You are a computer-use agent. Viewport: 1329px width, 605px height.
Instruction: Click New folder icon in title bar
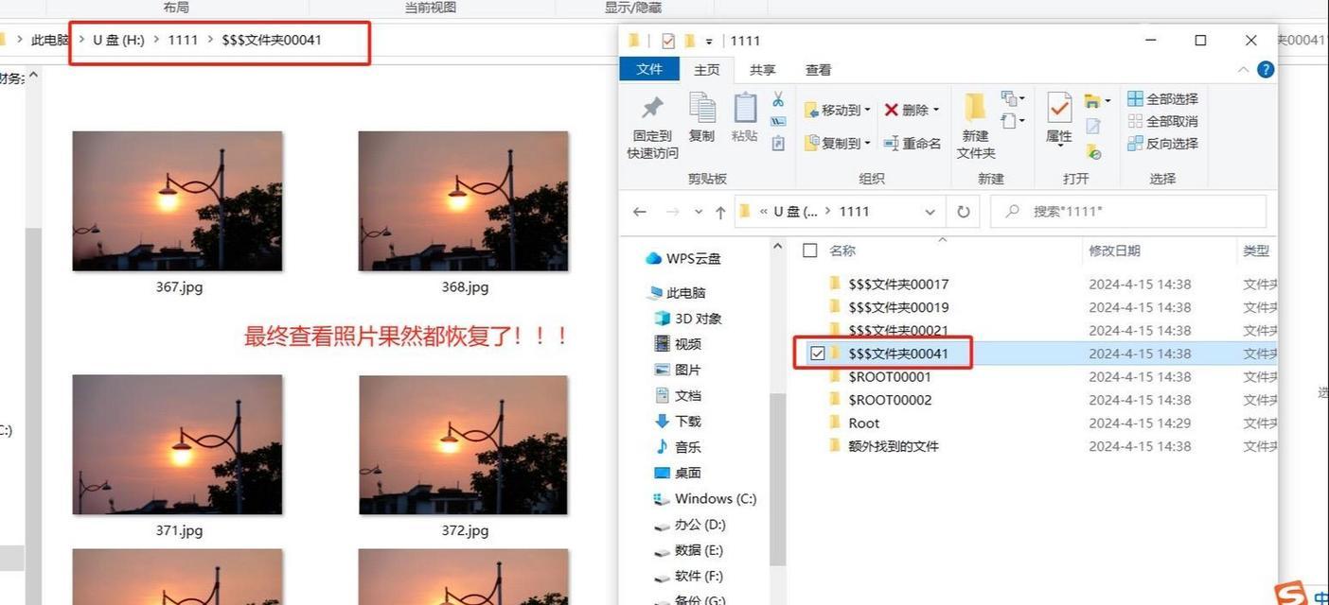coord(690,41)
